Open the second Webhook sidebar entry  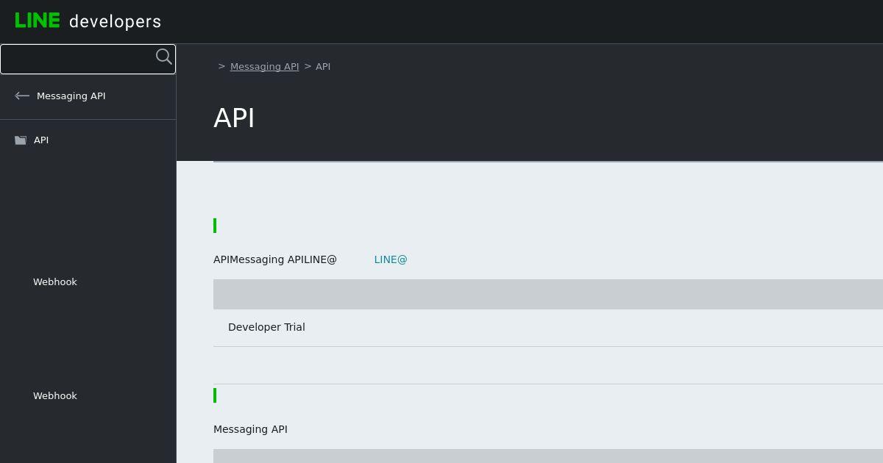click(55, 395)
